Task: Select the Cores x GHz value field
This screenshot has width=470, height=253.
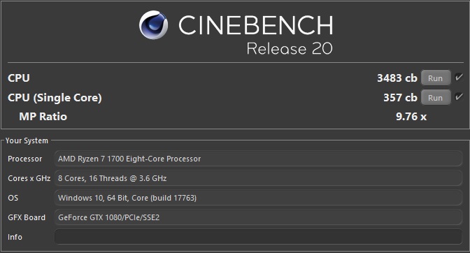Action: coord(258,178)
